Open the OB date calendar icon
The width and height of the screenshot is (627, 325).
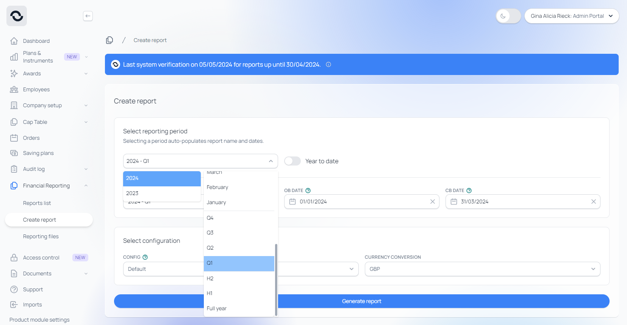coord(292,202)
